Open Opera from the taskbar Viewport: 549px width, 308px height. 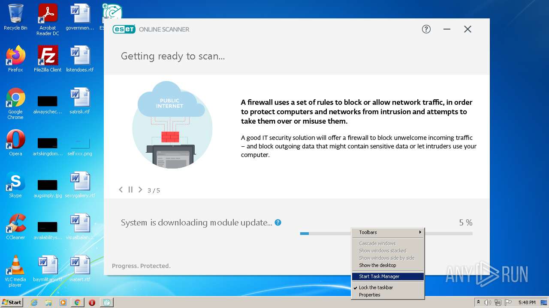92,302
